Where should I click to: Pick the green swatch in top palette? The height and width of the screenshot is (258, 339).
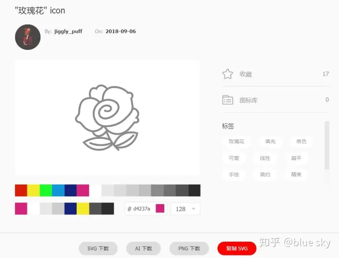[x=46, y=190]
